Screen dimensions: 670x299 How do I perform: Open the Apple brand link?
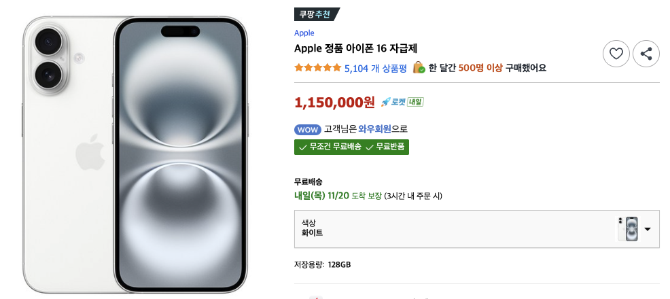(x=304, y=33)
